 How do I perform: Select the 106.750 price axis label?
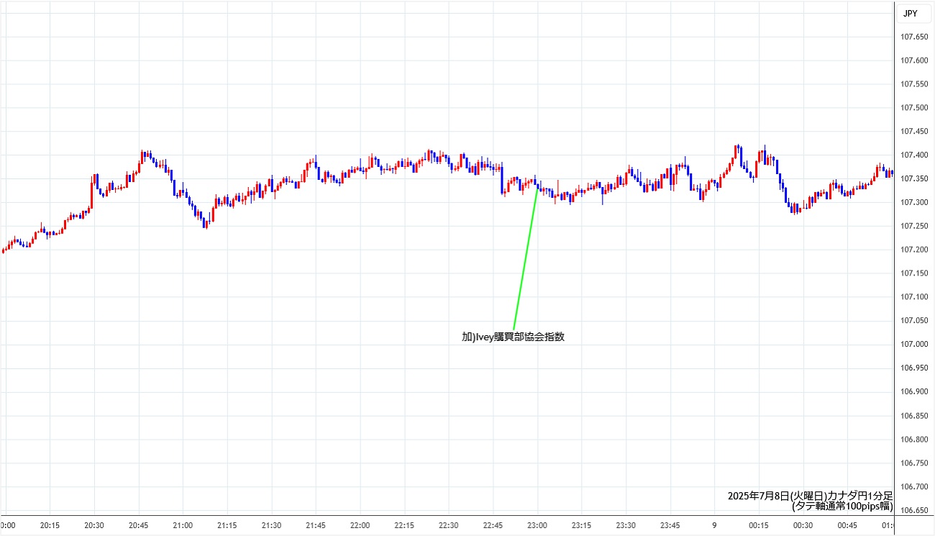pos(914,463)
